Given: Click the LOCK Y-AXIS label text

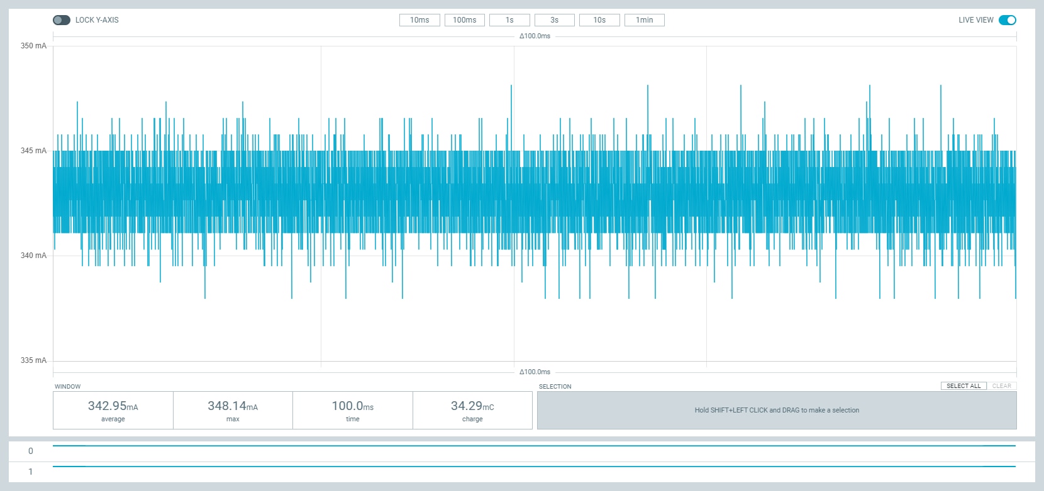Looking at the screenshot, I should tap(97, 20).
